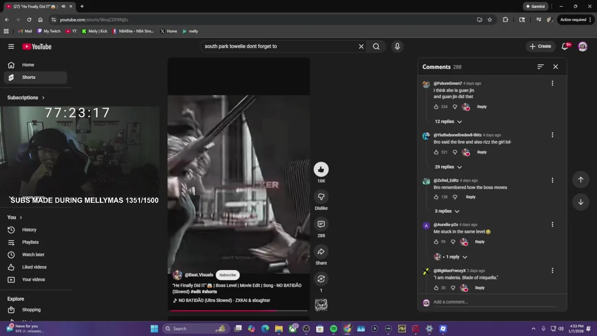Subscribe to @Beat.Visuals
Screen dimensions: 597x336
tap(228, 275)
